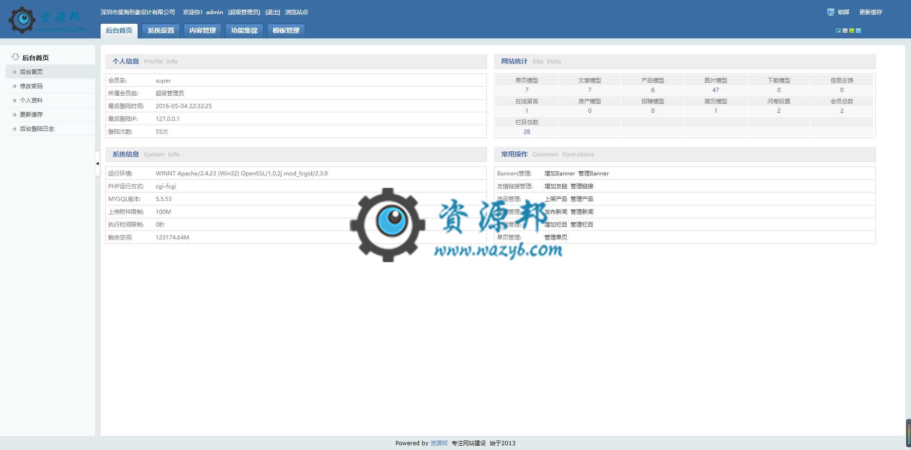Click the arrow bullet beside 后台登陆日志
The image size is (911, 450).
[15, 129]
